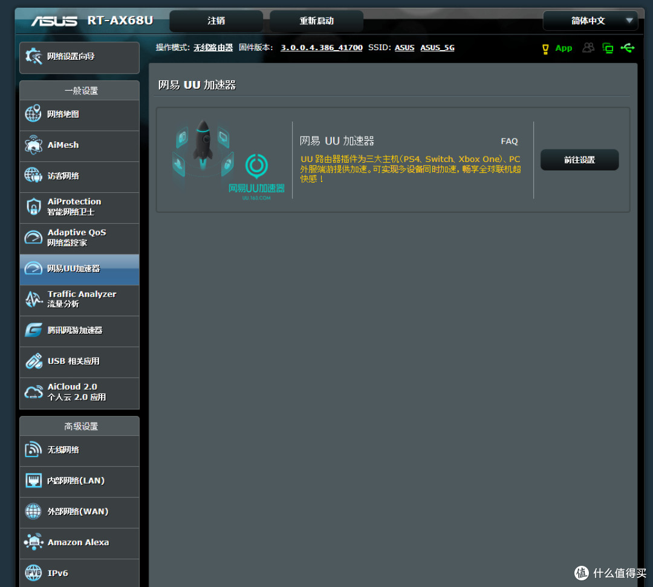The width and height of the screenshot is (653, 587).
Task: Click the users status icon in header
Action: [588, 48]
